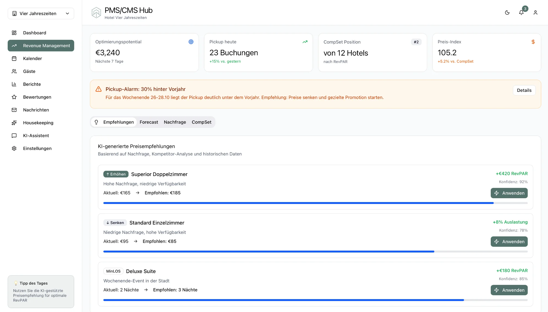Click the Standard Einzelzimmer confidence progress bar
Viewport: 548px width, 312px height.
pyautogui.click(x=315, y=251)
